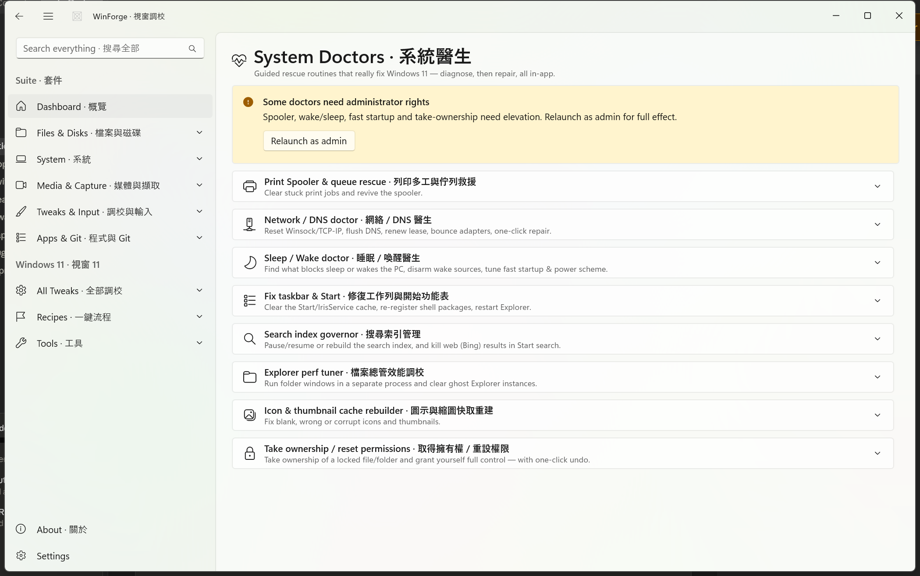The width and height of the screenshot is (920, 576).
Task: Click the orange warning icon in admin banner
Action: point(248,102)
